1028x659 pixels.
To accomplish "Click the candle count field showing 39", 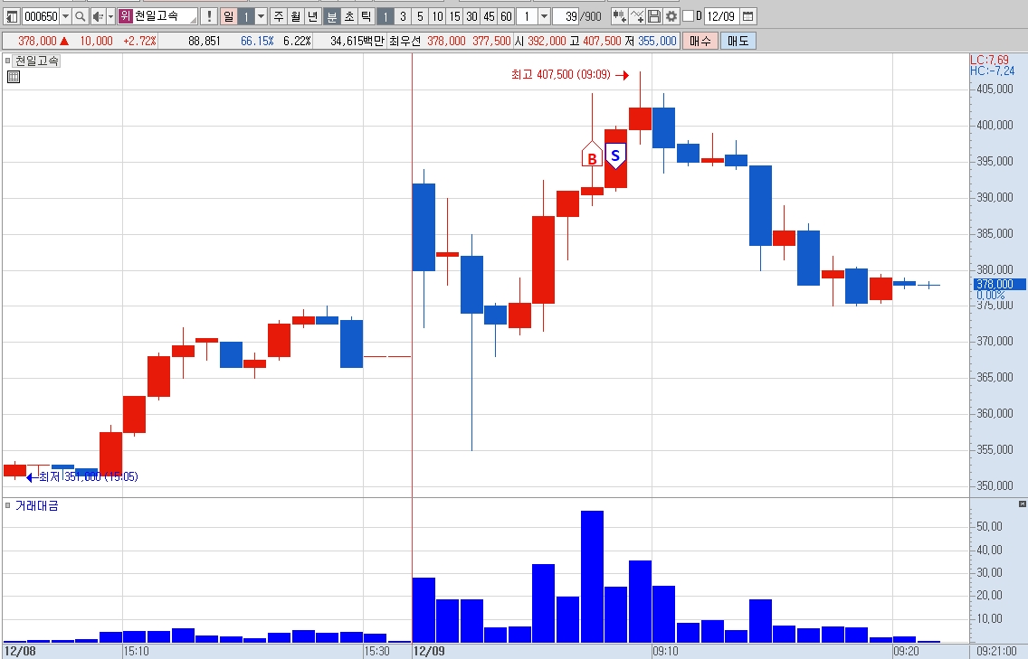I will click(x=566, y=16).
